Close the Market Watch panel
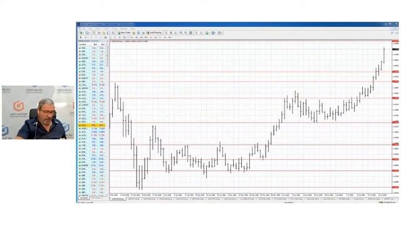The image size is (401, 225). [107, 41]
